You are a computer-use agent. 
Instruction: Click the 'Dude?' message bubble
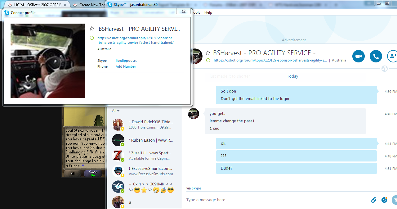click(x=297, y=168)
